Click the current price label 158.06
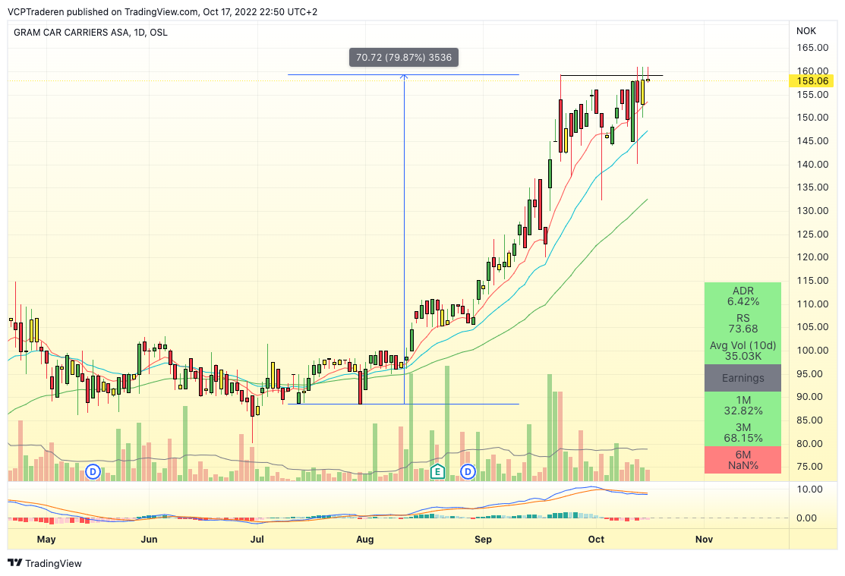The width and height of the screenshot is (845, 576). (x=811, y=81)
